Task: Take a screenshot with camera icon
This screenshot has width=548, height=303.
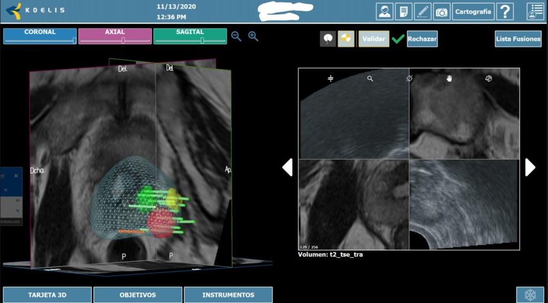Action: point(441,11)
